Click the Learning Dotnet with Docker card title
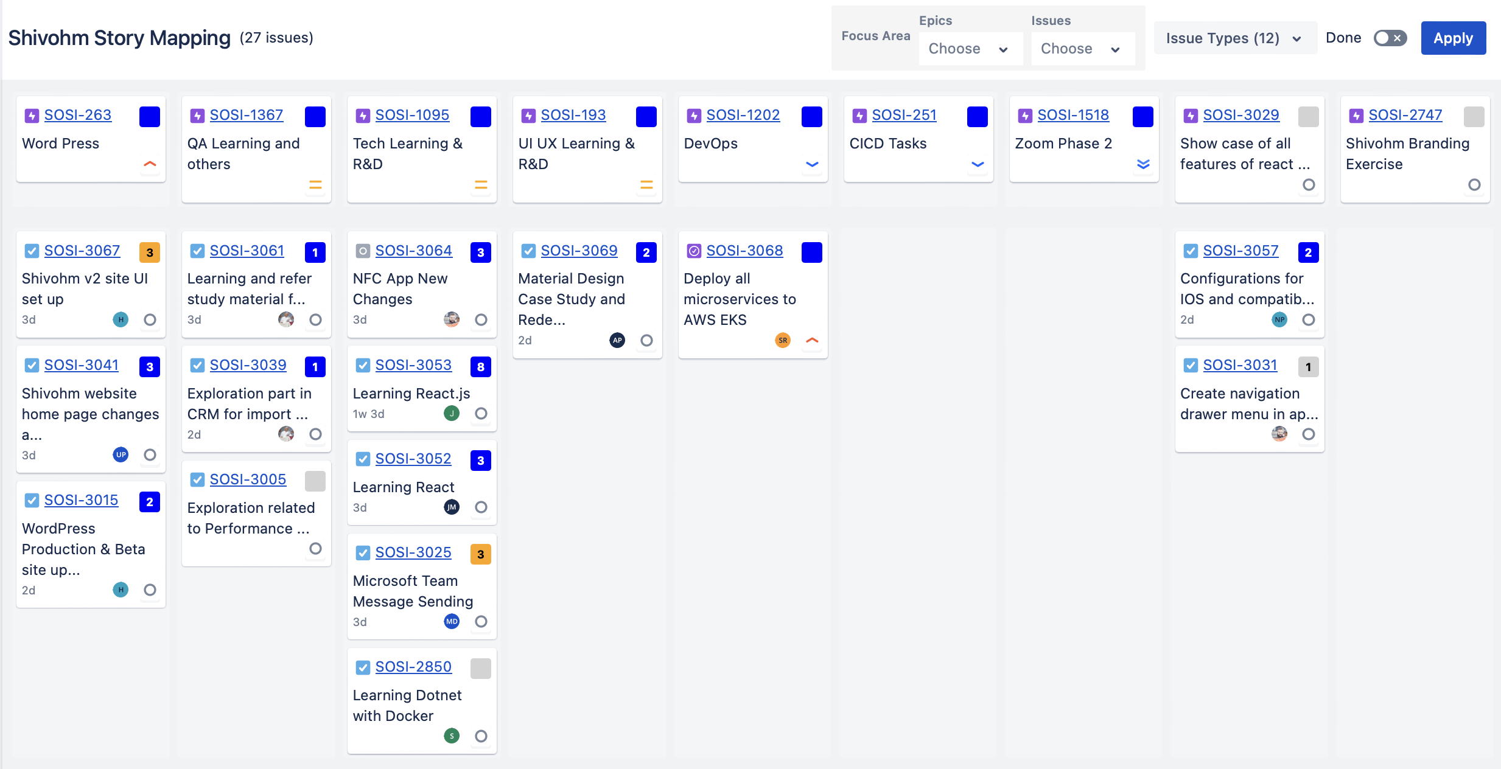1501x769 pixels. point(407,706)
